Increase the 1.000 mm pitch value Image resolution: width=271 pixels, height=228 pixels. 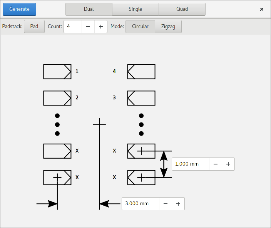tap(228, 164)
